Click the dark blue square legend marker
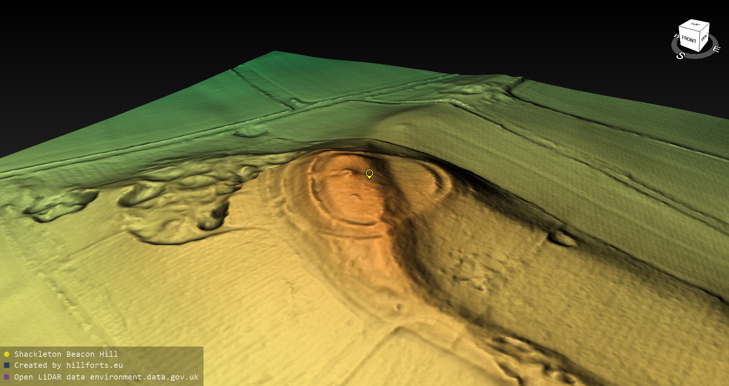This screenshot has height=386, width=729. [6, 365]
